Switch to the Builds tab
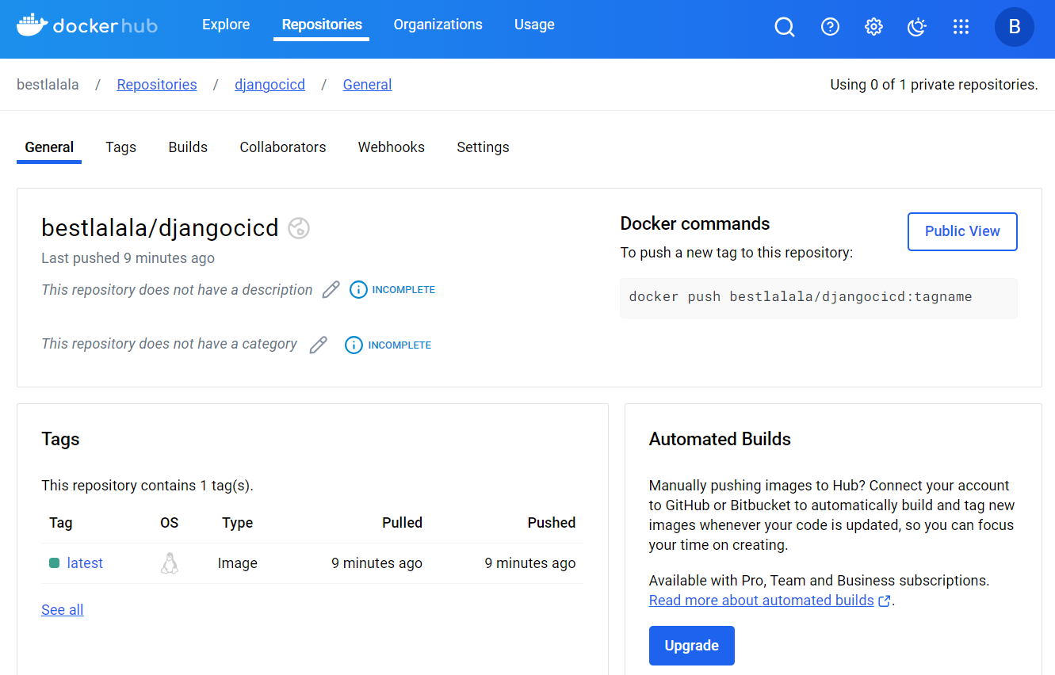Screen dimensions: 1055x675 point(188,147)
